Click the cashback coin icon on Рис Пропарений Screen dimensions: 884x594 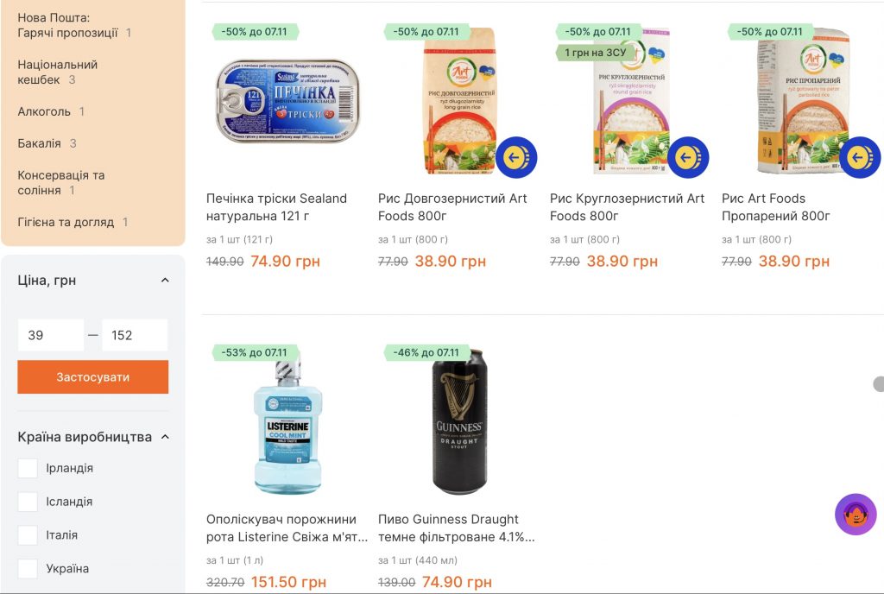(859, 157)
